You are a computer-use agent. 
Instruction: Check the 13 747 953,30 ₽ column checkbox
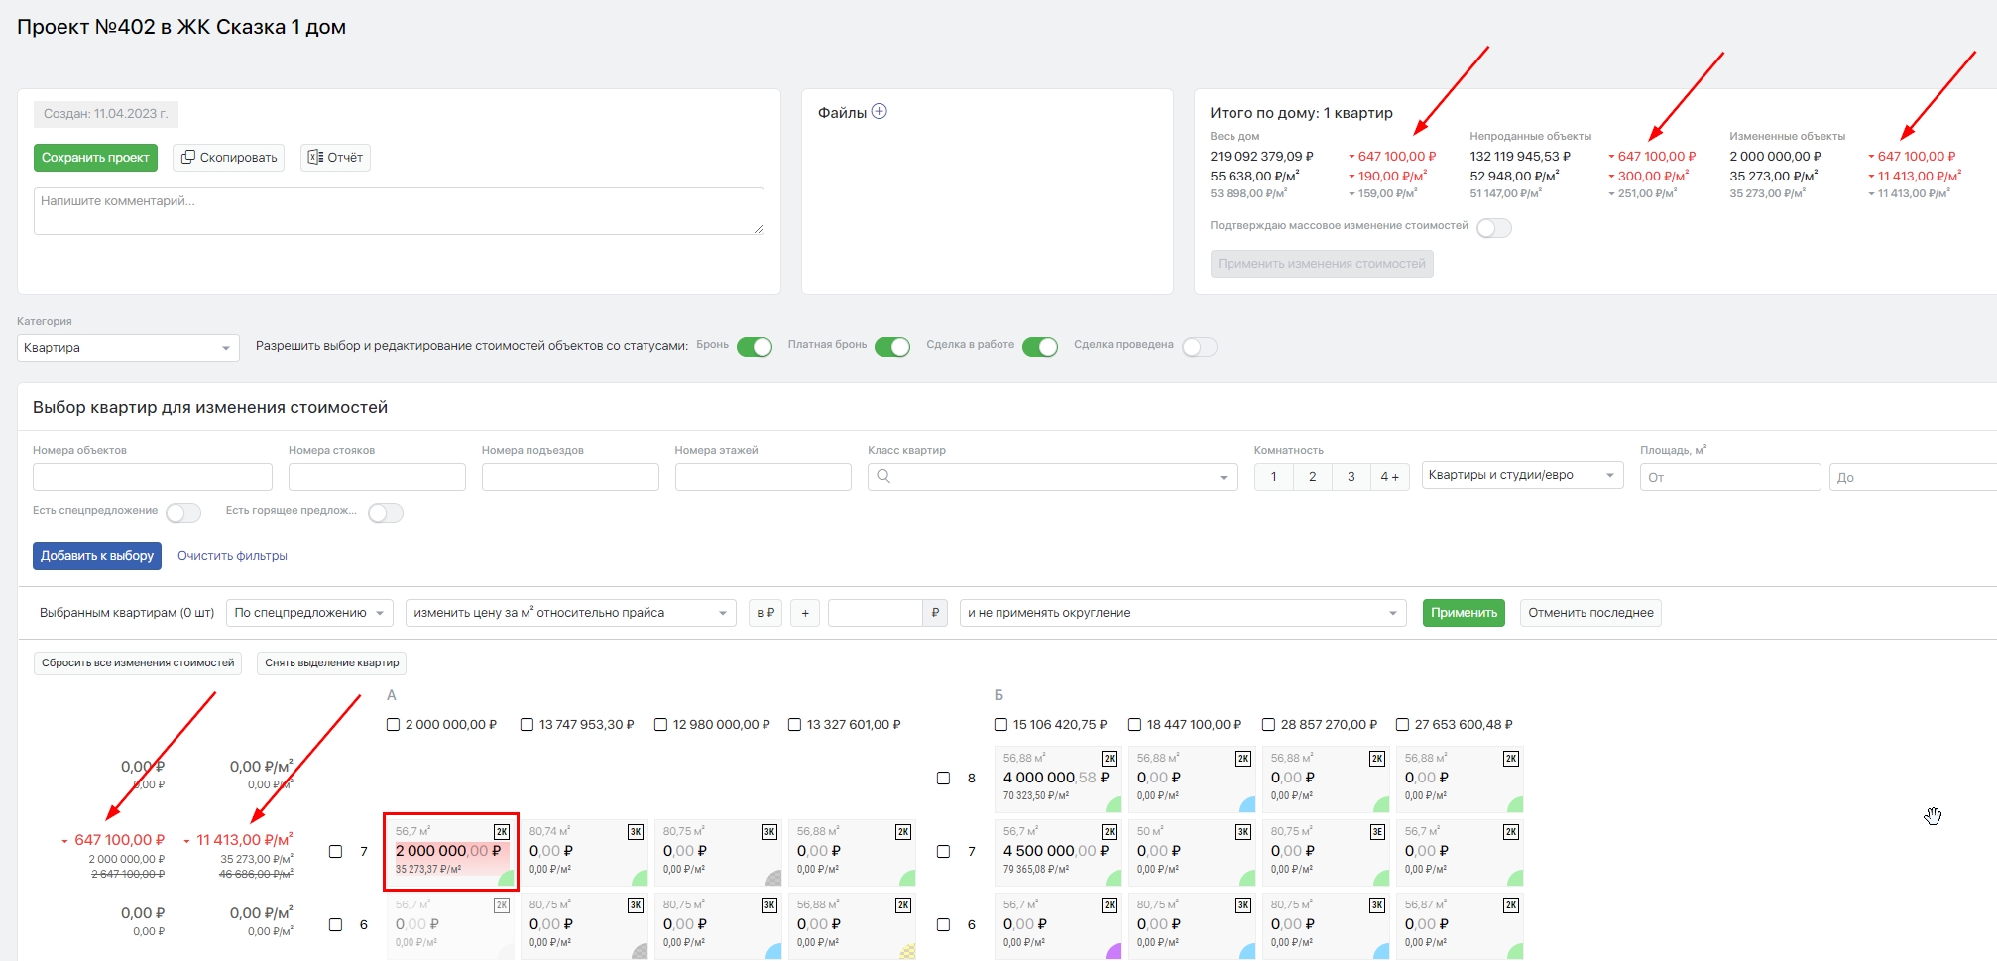point(528,725)
